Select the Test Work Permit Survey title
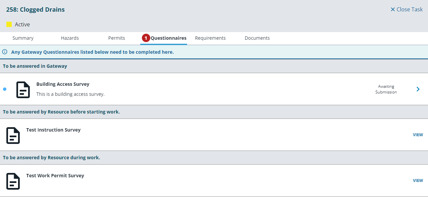 pyautogui.click(x=55, y=176)
